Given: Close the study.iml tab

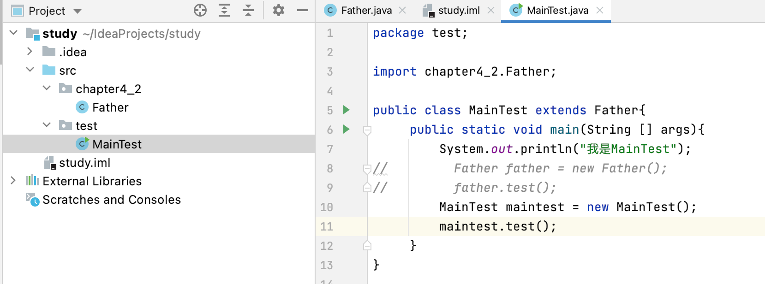Looking at the screenshot, I should coord(491,10).
